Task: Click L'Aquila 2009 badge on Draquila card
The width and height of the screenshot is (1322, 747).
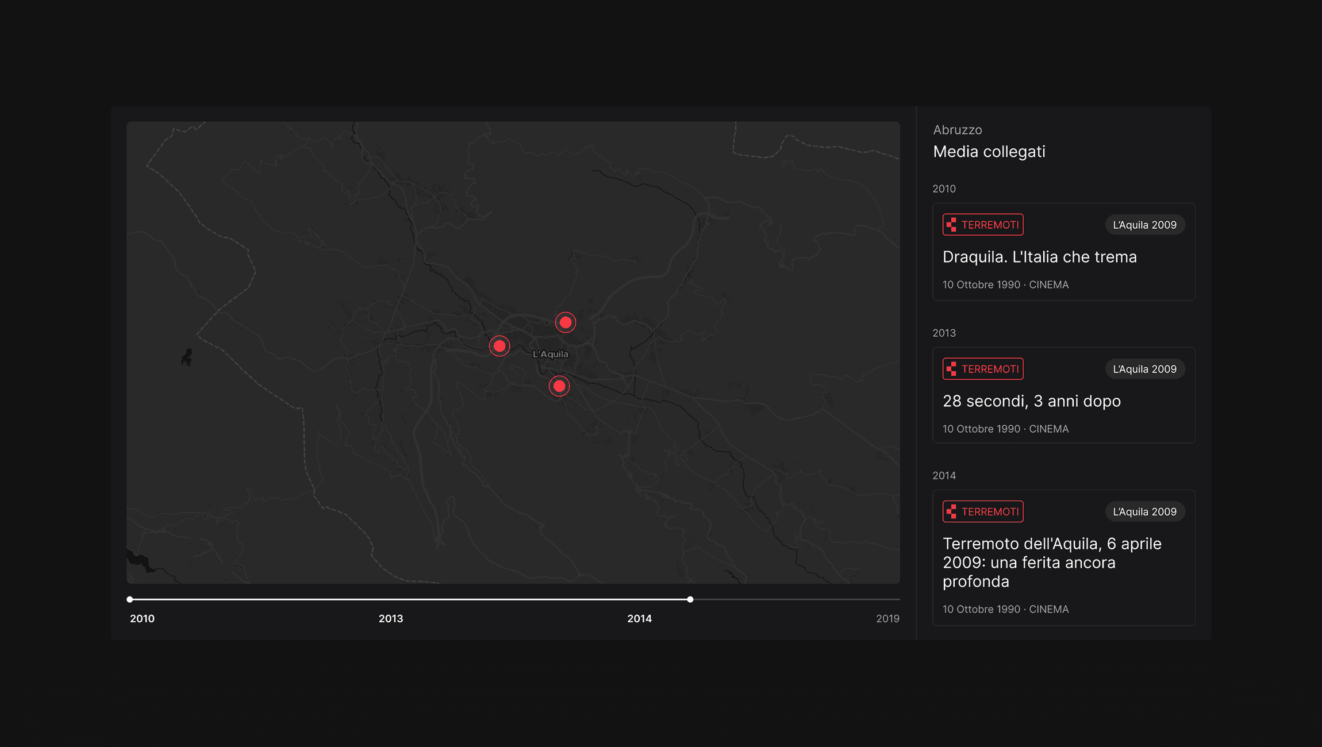Action: click(1144, 225)
